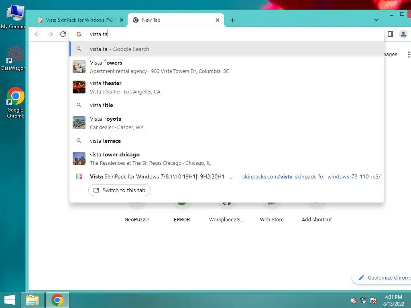411x308 pixels.
Task: Click the SkinPack favicon in suggestion row
Action: pyautogui.click(x=79, y=176)
